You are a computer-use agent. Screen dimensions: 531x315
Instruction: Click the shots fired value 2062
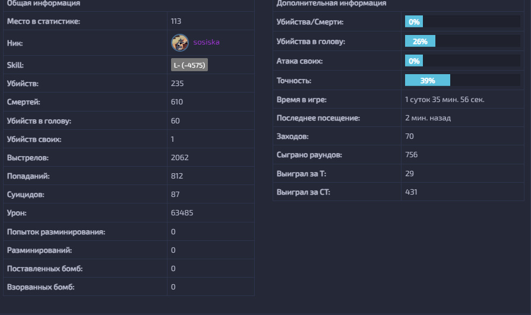click(179, 158)
